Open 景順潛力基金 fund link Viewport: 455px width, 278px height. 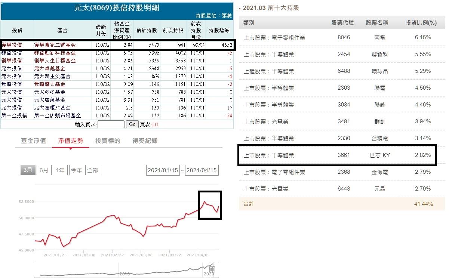(x=49, y=84)
